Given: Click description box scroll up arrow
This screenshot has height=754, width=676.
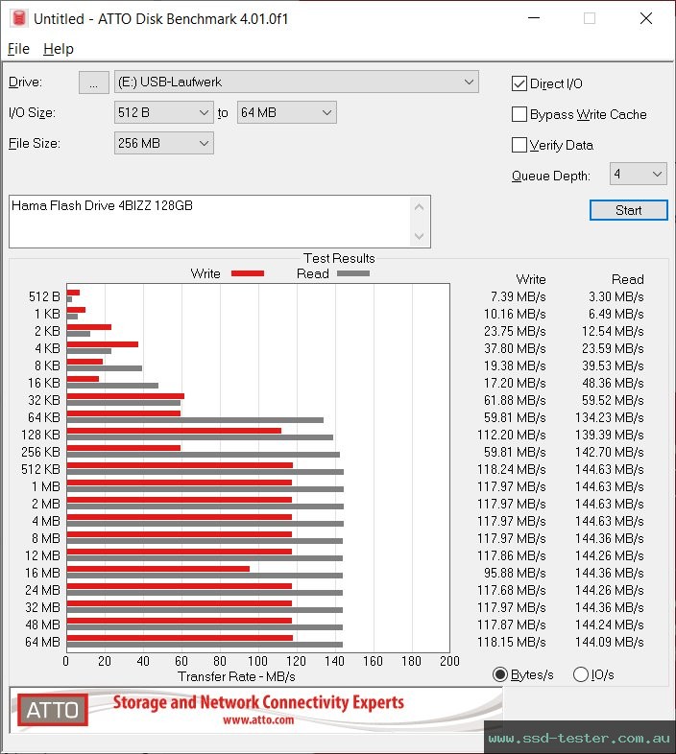Looking at the screenshot, I should click(419, 208).
